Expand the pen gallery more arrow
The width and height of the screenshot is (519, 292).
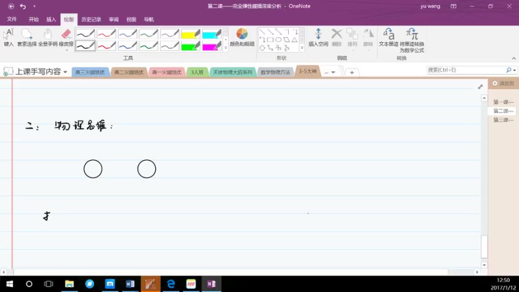(x=226, y=47)
